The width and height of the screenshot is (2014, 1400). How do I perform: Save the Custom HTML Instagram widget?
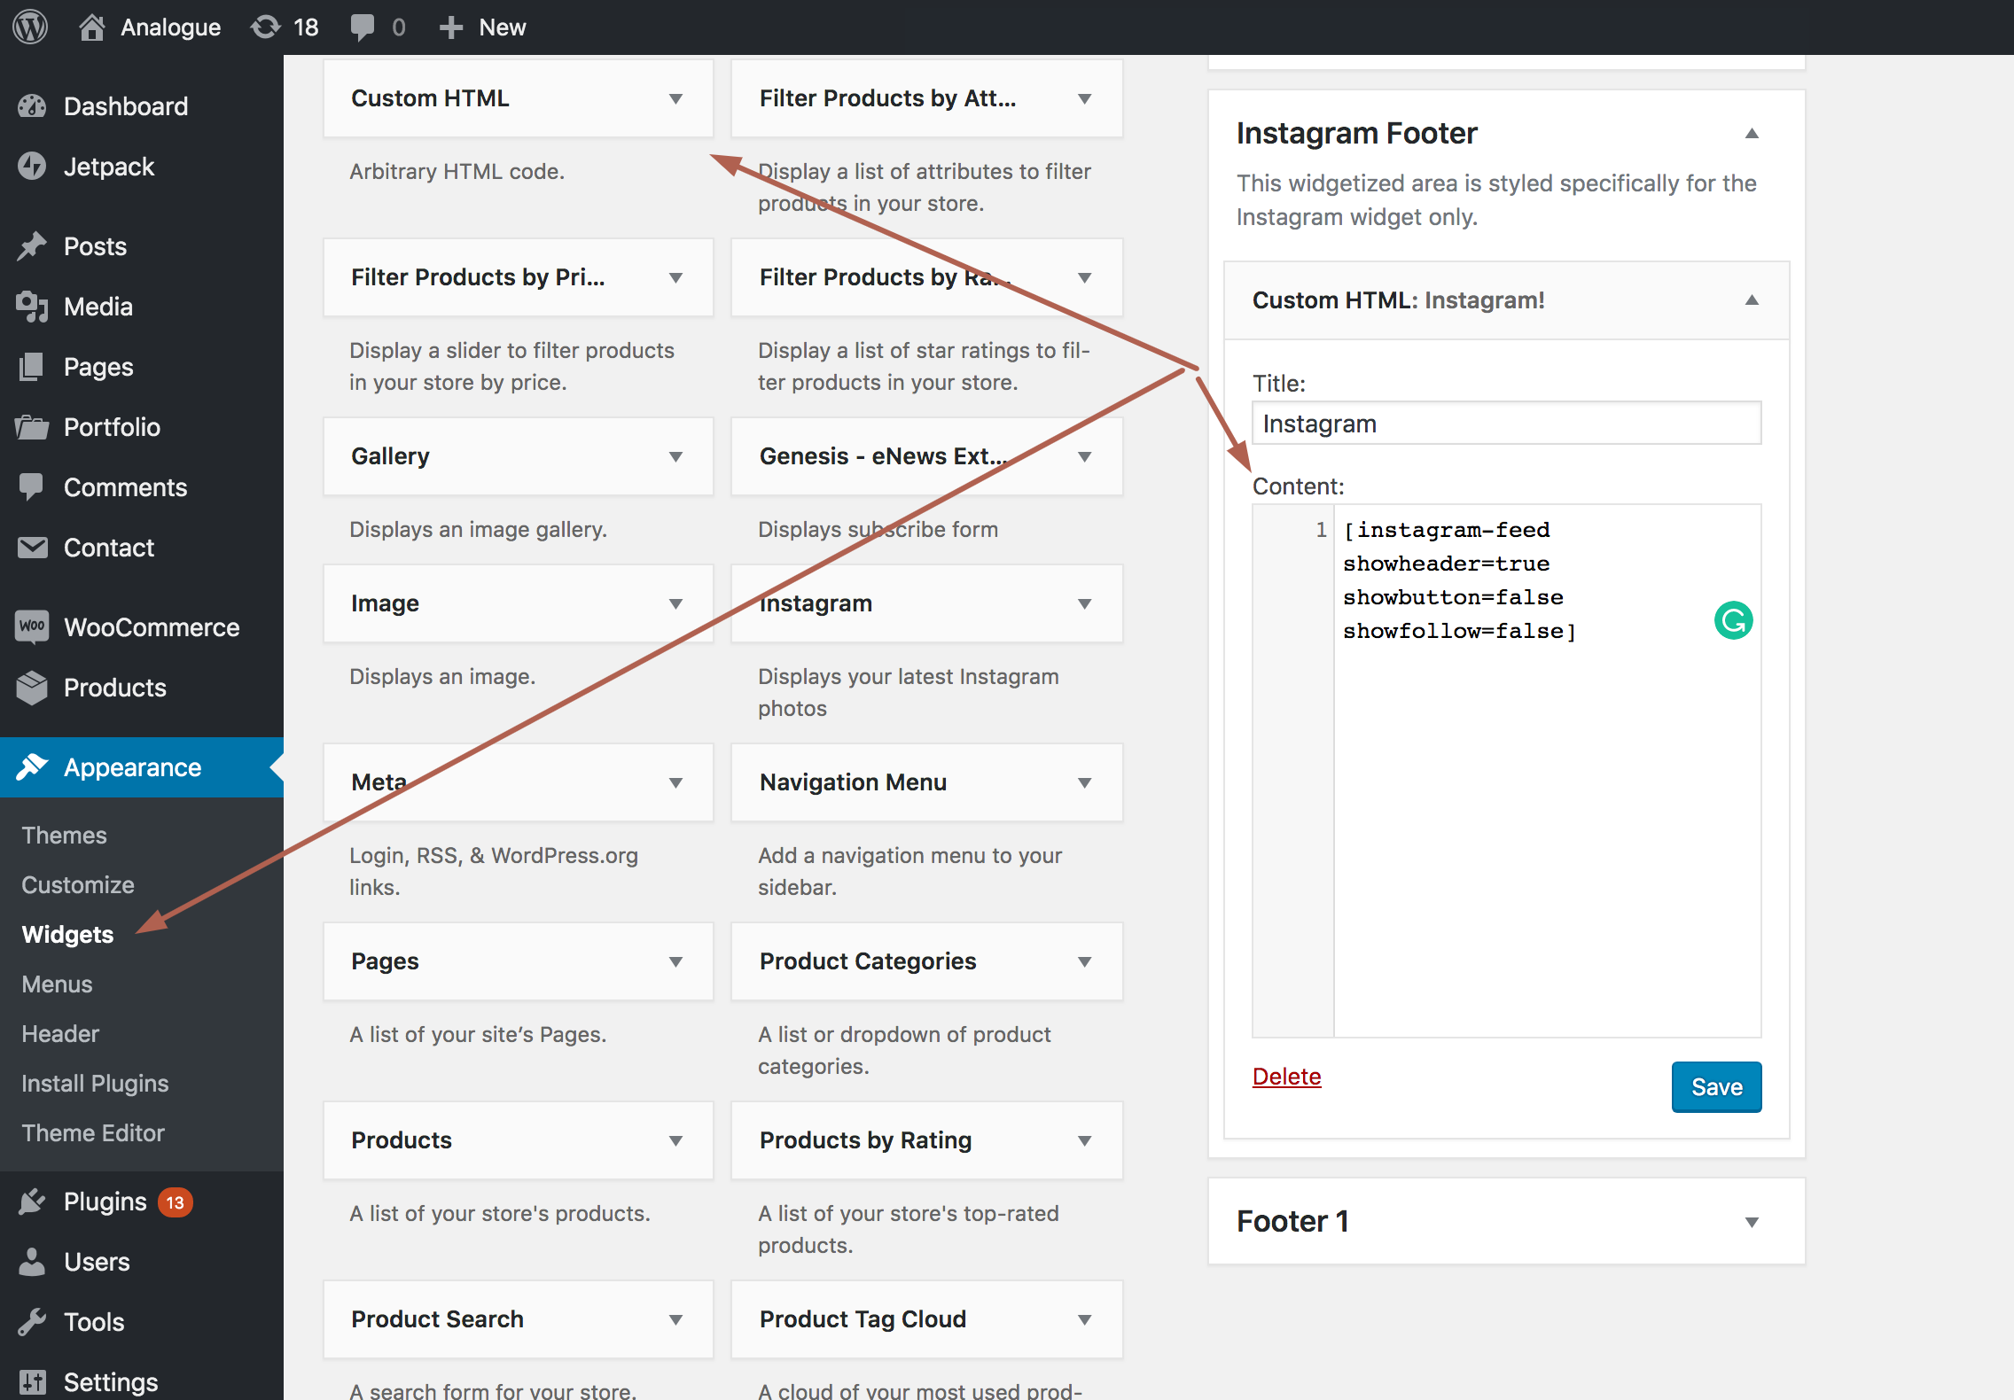click(x=1716, y=1086)
